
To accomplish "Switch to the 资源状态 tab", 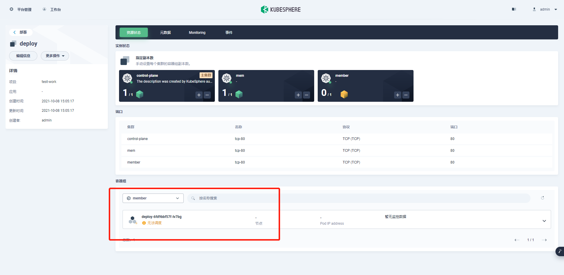I will pyautogui.click(x=134, y=32).
